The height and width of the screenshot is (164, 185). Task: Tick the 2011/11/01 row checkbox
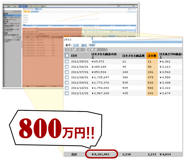point(67,93)
